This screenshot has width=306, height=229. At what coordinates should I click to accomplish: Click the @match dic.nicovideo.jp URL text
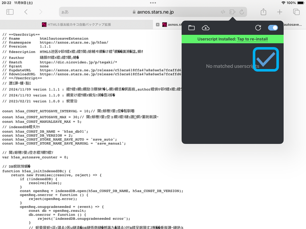click(x=78, y=62)
